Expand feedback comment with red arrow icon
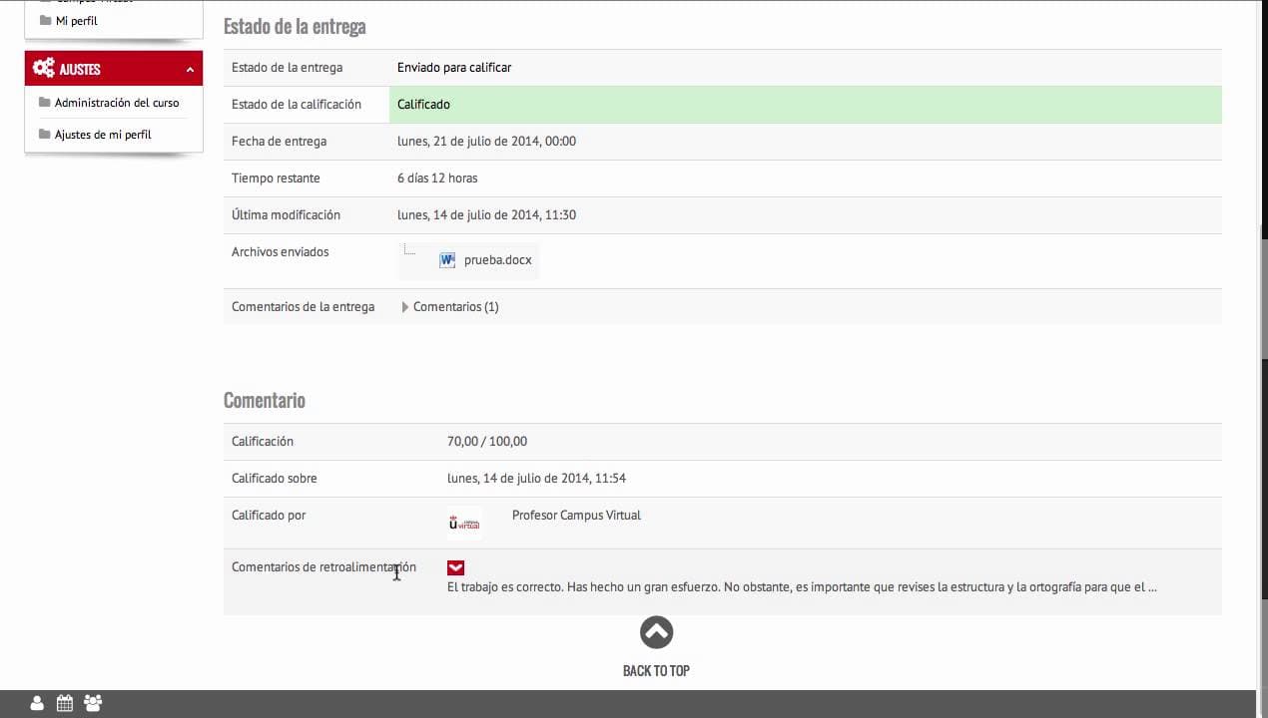This screenshot has width=1268, height=718. pos(456,567)
